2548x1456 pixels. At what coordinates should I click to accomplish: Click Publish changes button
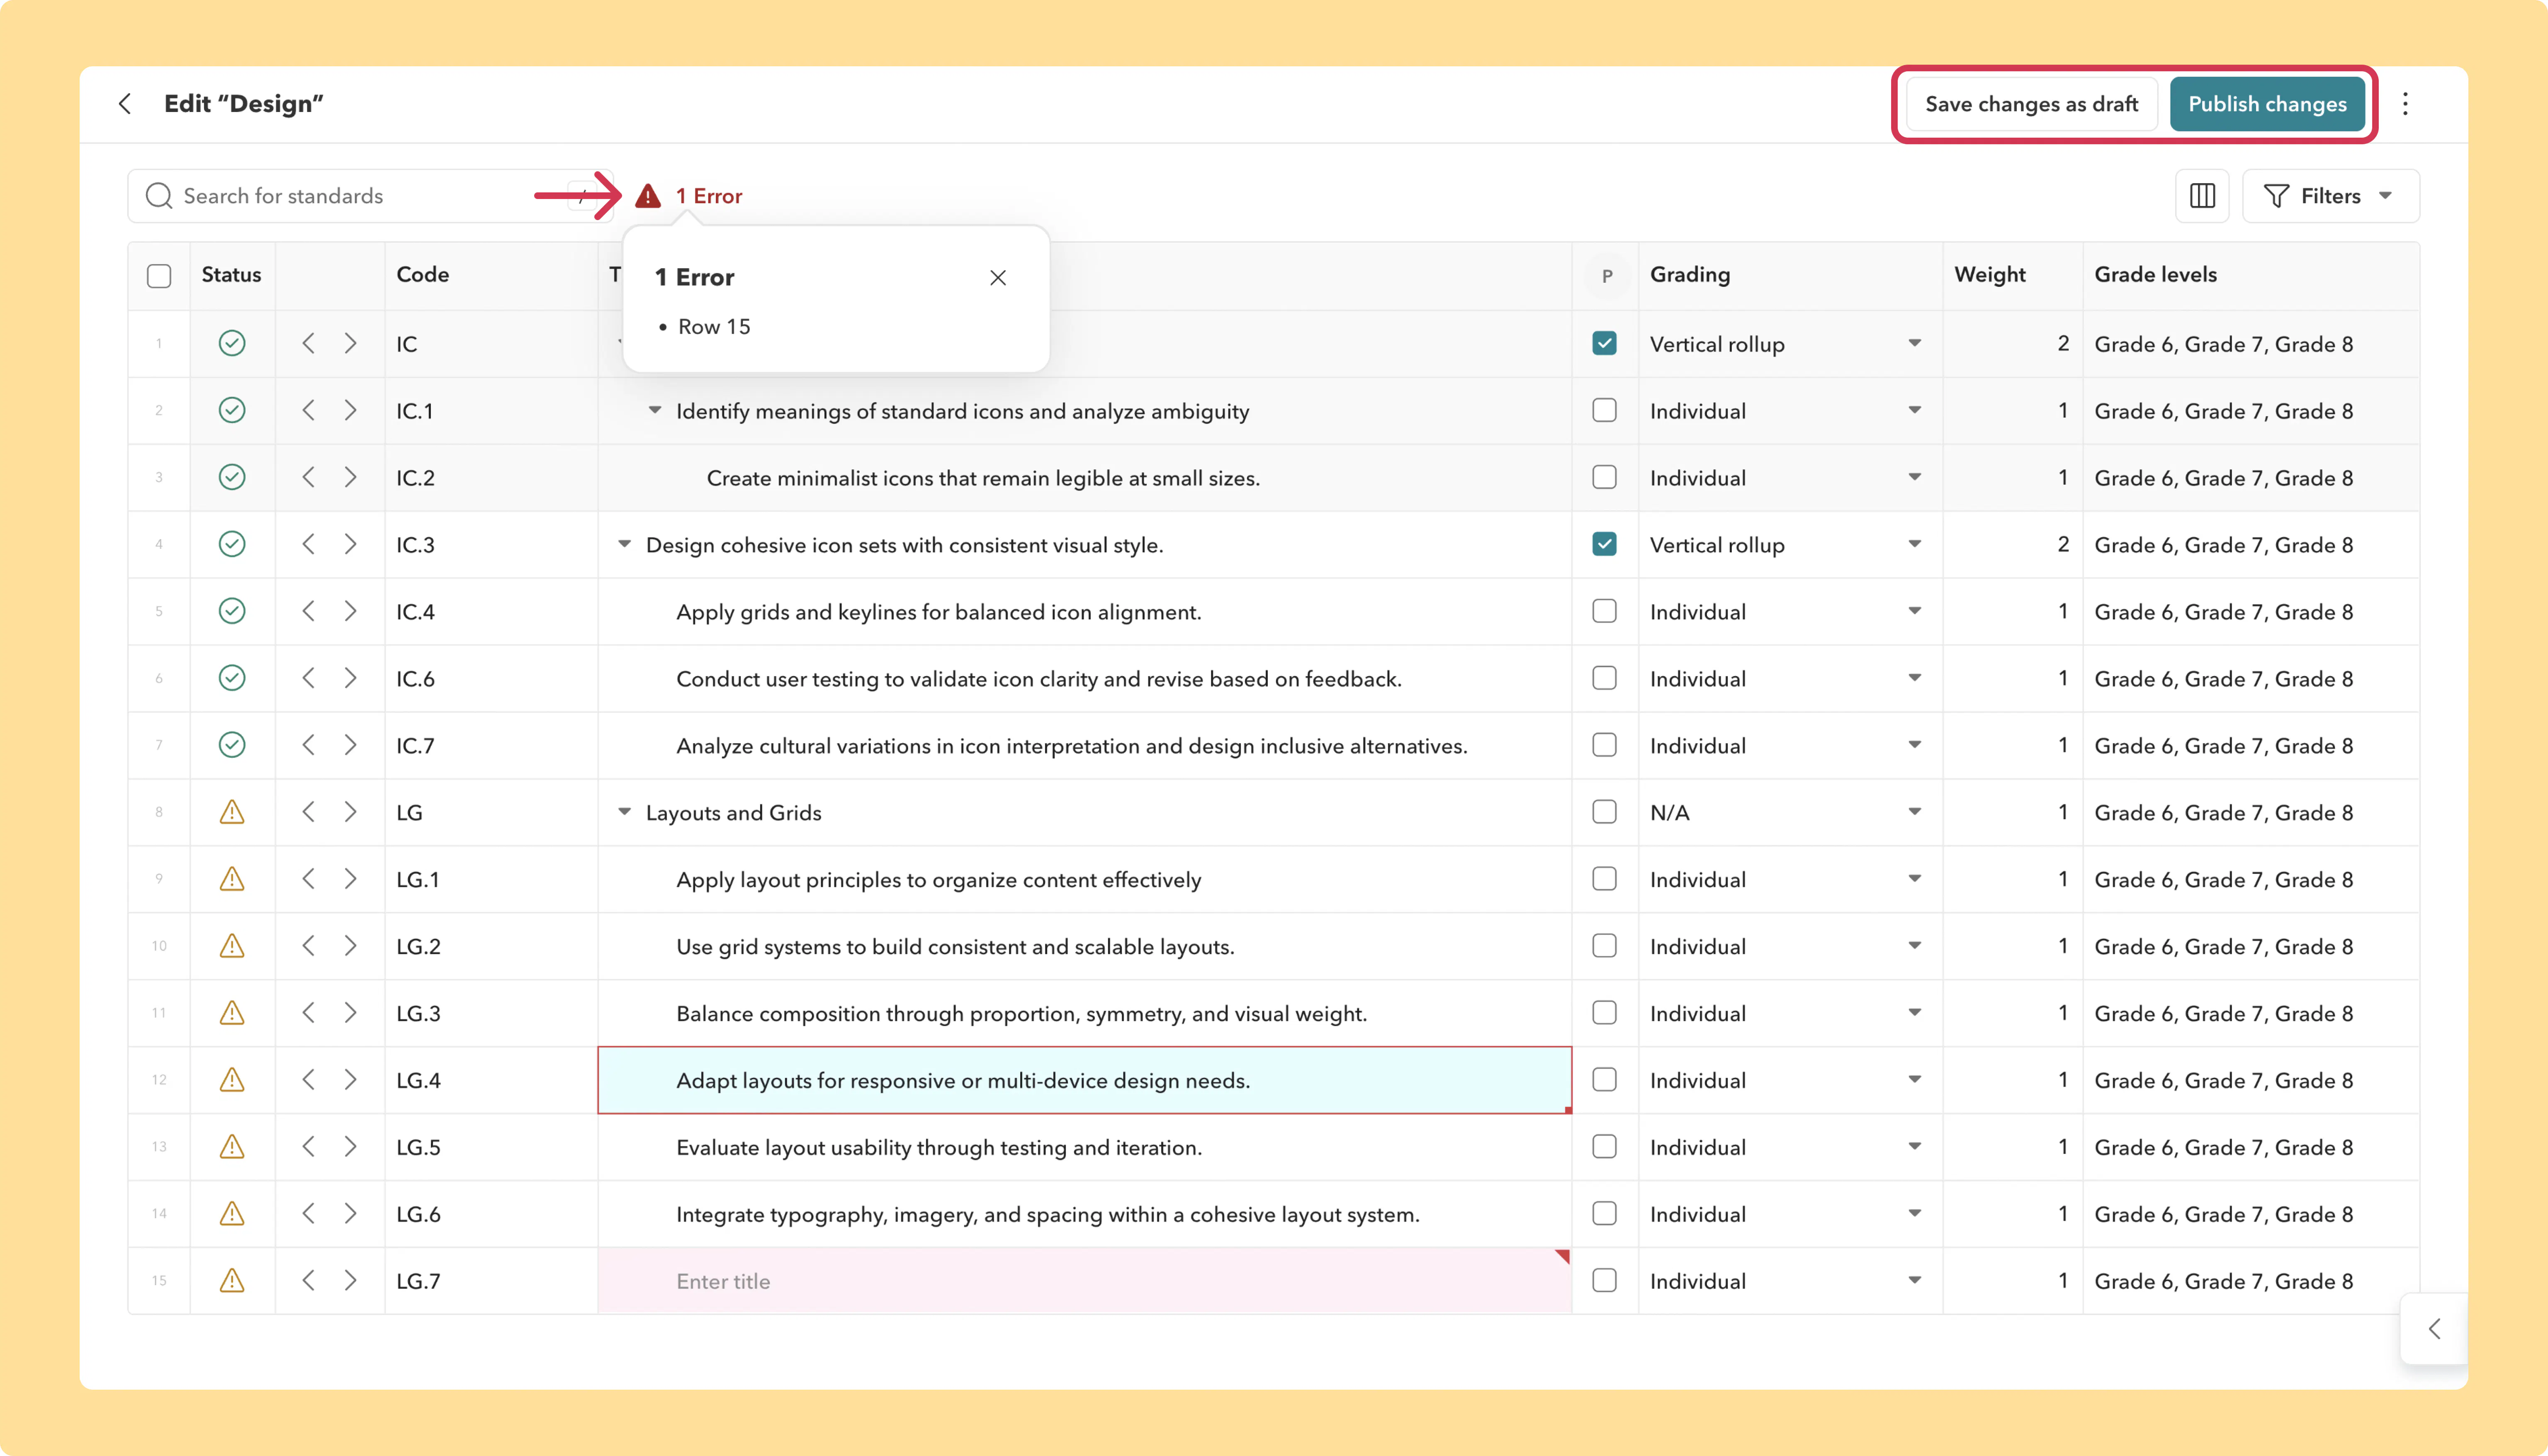[2267, 104]
